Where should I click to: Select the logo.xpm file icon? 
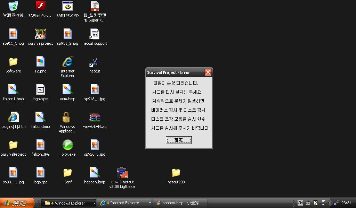click(x=40, y=89)
